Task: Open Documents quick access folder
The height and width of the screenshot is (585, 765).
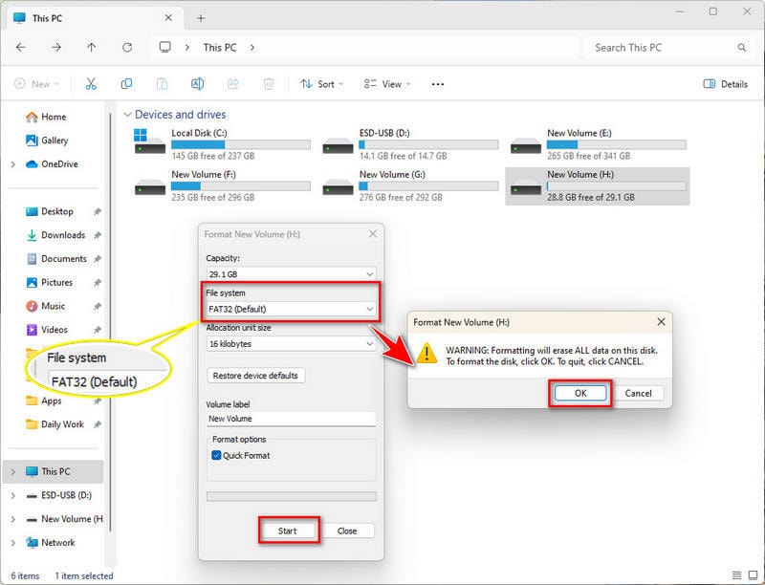Action: point(55,259)
